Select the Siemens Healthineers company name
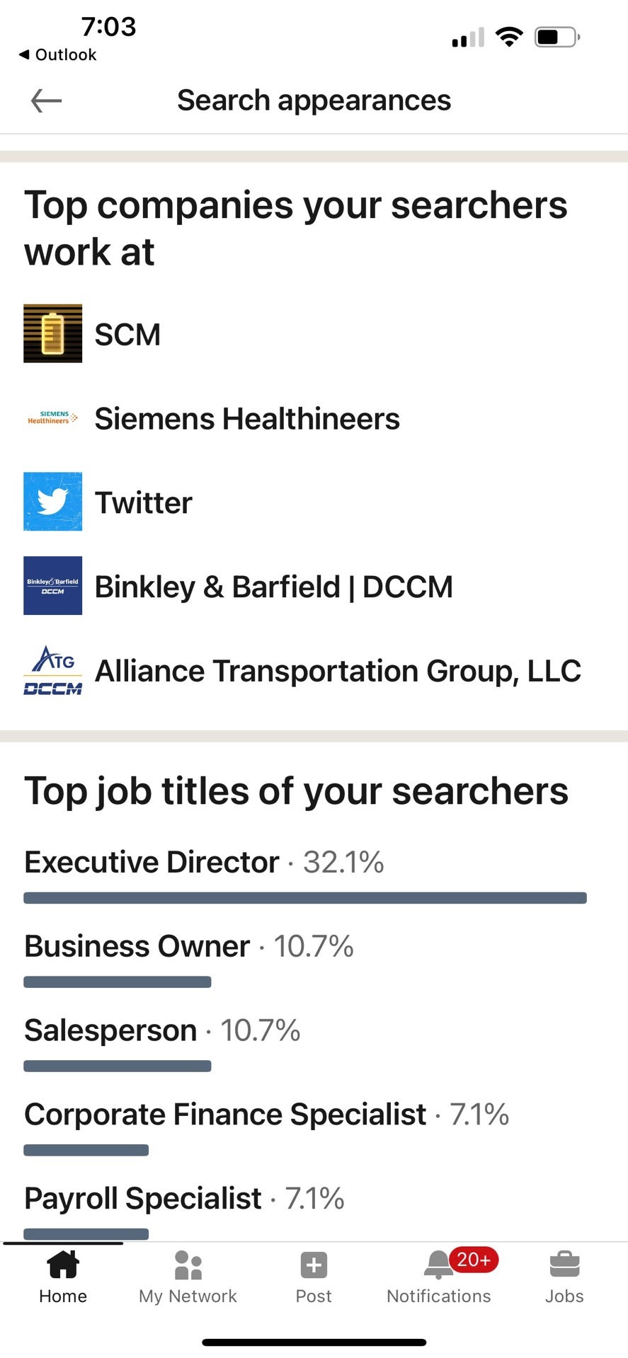Screen dimensions: 628x1358 (247, 419)
